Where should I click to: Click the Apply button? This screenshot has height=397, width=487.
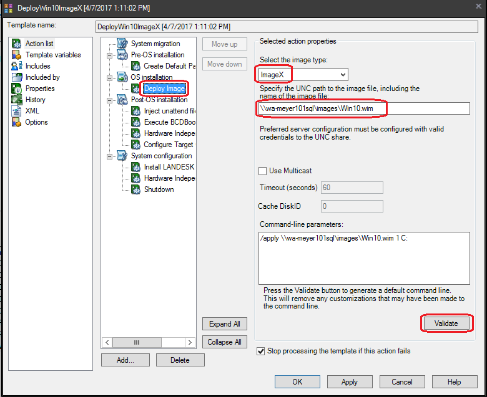coord(350,382)
